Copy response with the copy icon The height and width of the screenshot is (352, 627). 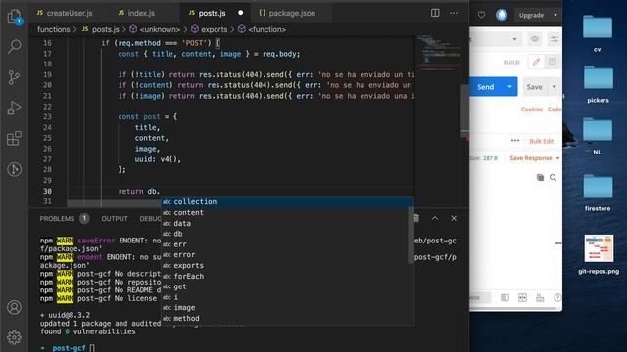click(540, 178)
